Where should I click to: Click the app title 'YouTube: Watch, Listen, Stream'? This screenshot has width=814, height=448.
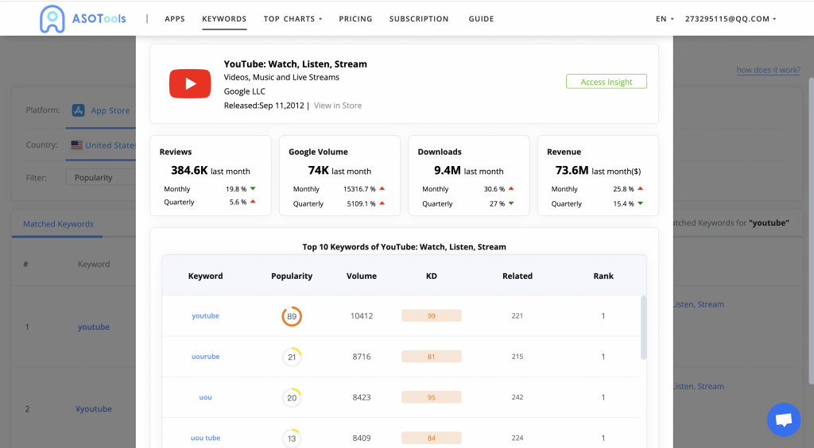[x=296, y=64]
